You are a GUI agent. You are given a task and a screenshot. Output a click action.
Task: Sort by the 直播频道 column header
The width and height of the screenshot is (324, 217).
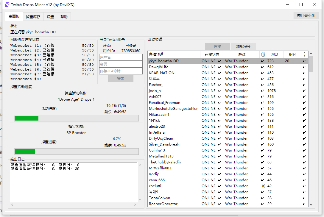click(x=174, y=54)
